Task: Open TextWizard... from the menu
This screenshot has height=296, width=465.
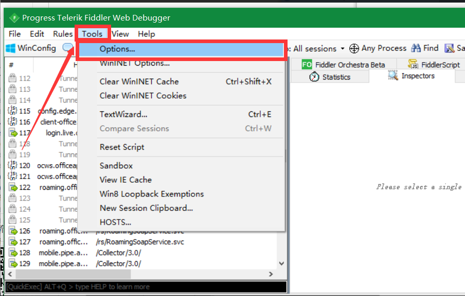Action: pyautogui.click(x=181, y=114)
